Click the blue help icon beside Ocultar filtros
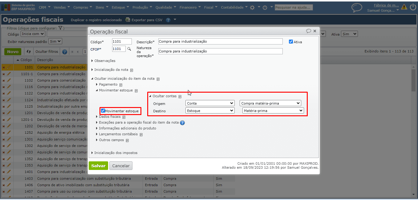The image size is (418, 200). click(65, 52)
